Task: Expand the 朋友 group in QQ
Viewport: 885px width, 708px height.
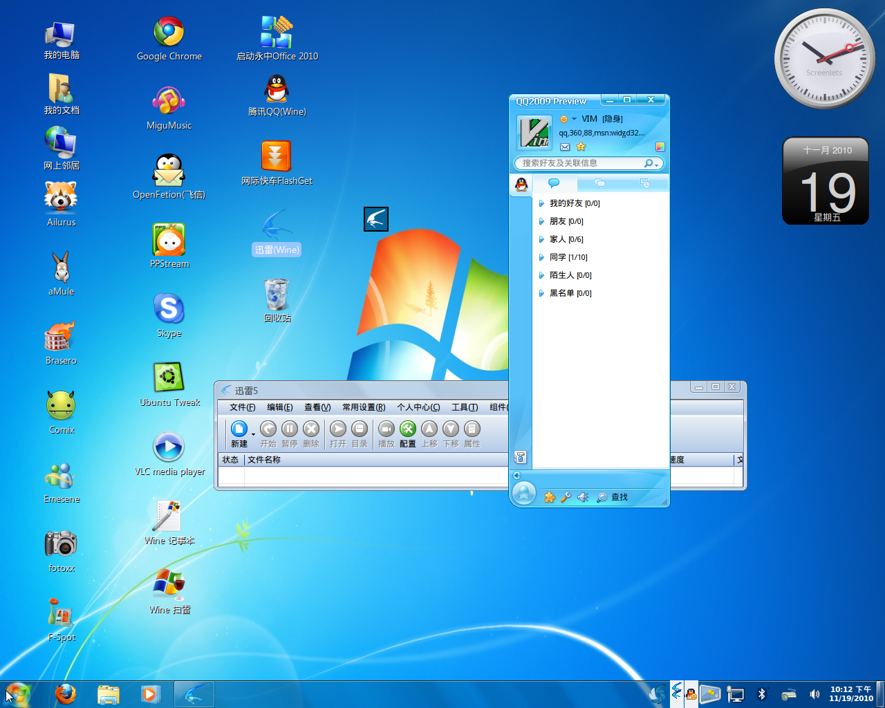Action: point(542,221)
